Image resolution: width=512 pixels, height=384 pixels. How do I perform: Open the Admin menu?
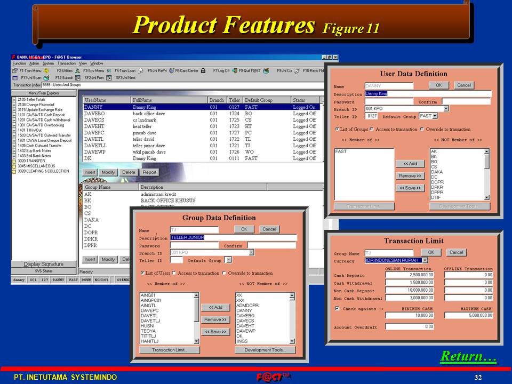pos(34,63)
